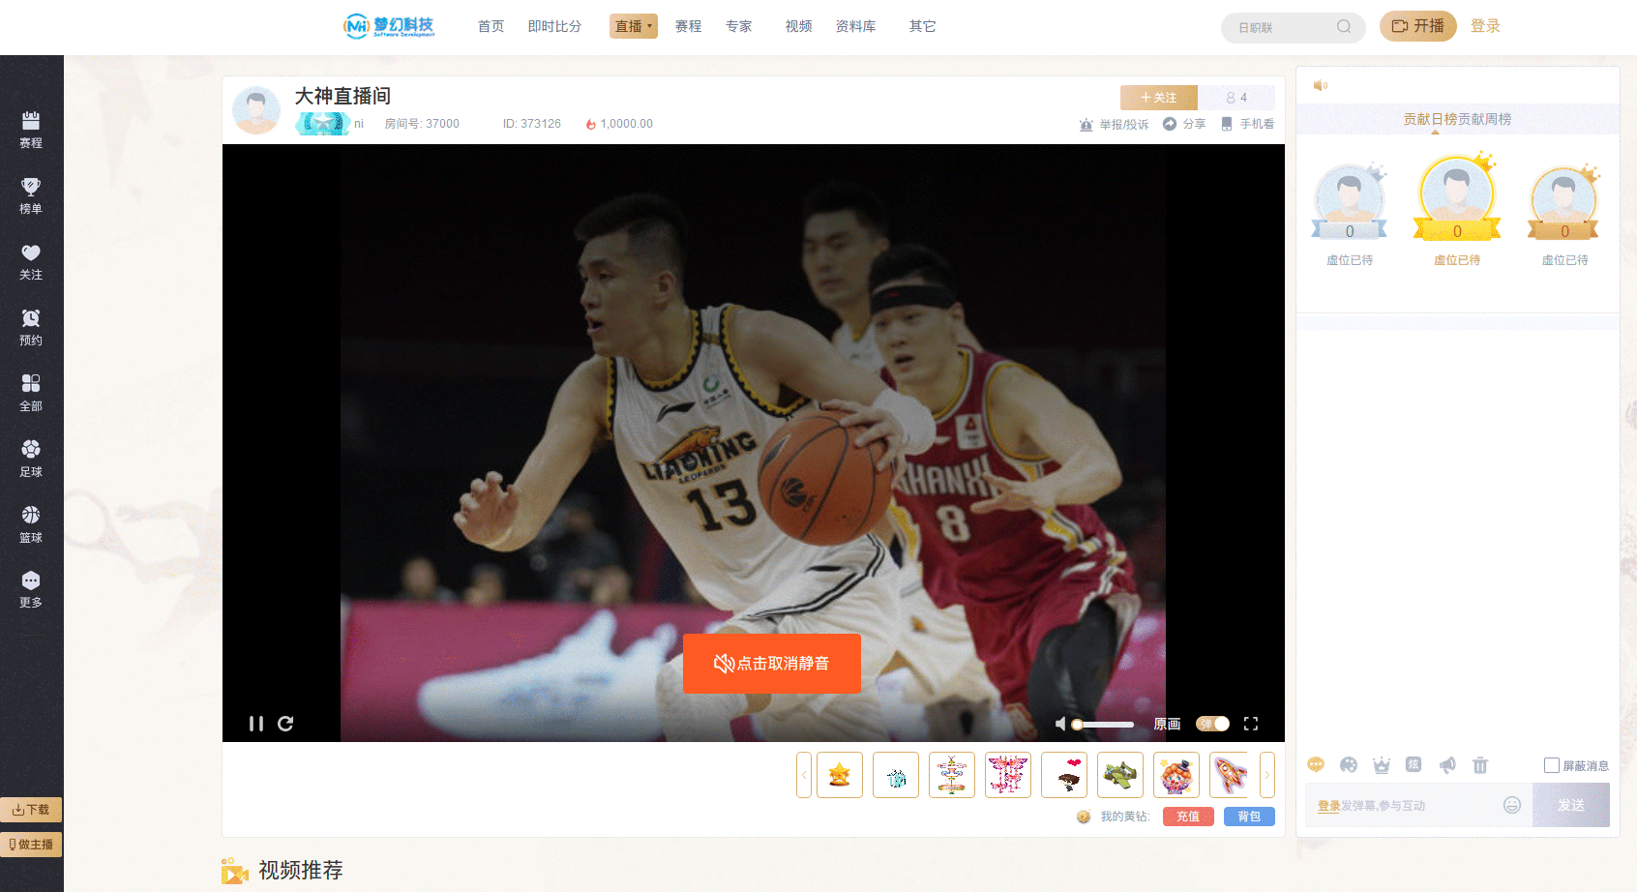Screen dimensions: 1637x892
Task: Click the 登录 link at top right
Action: [1486, 26]
